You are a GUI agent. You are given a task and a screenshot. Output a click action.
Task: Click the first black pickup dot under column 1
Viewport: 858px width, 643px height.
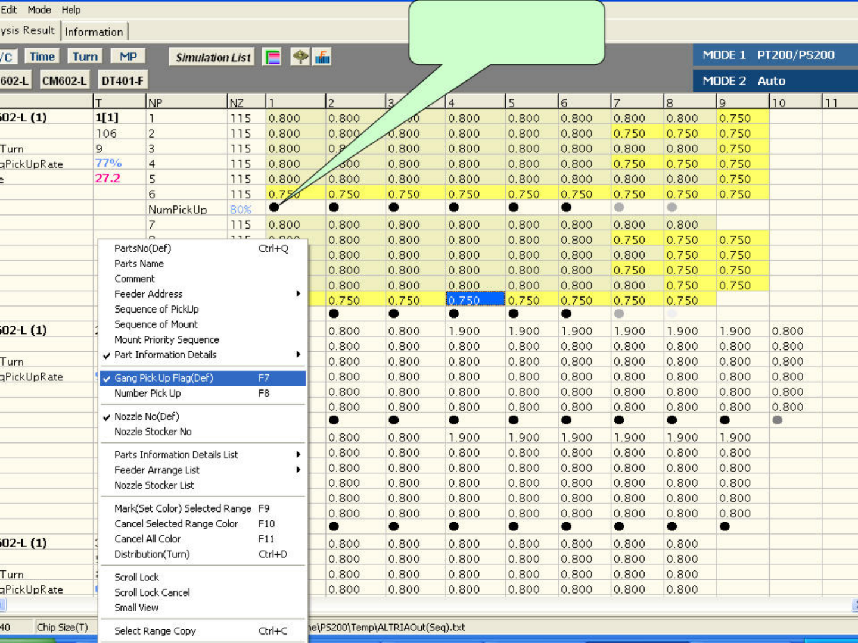pyautogui.click(x=274, y=207)
